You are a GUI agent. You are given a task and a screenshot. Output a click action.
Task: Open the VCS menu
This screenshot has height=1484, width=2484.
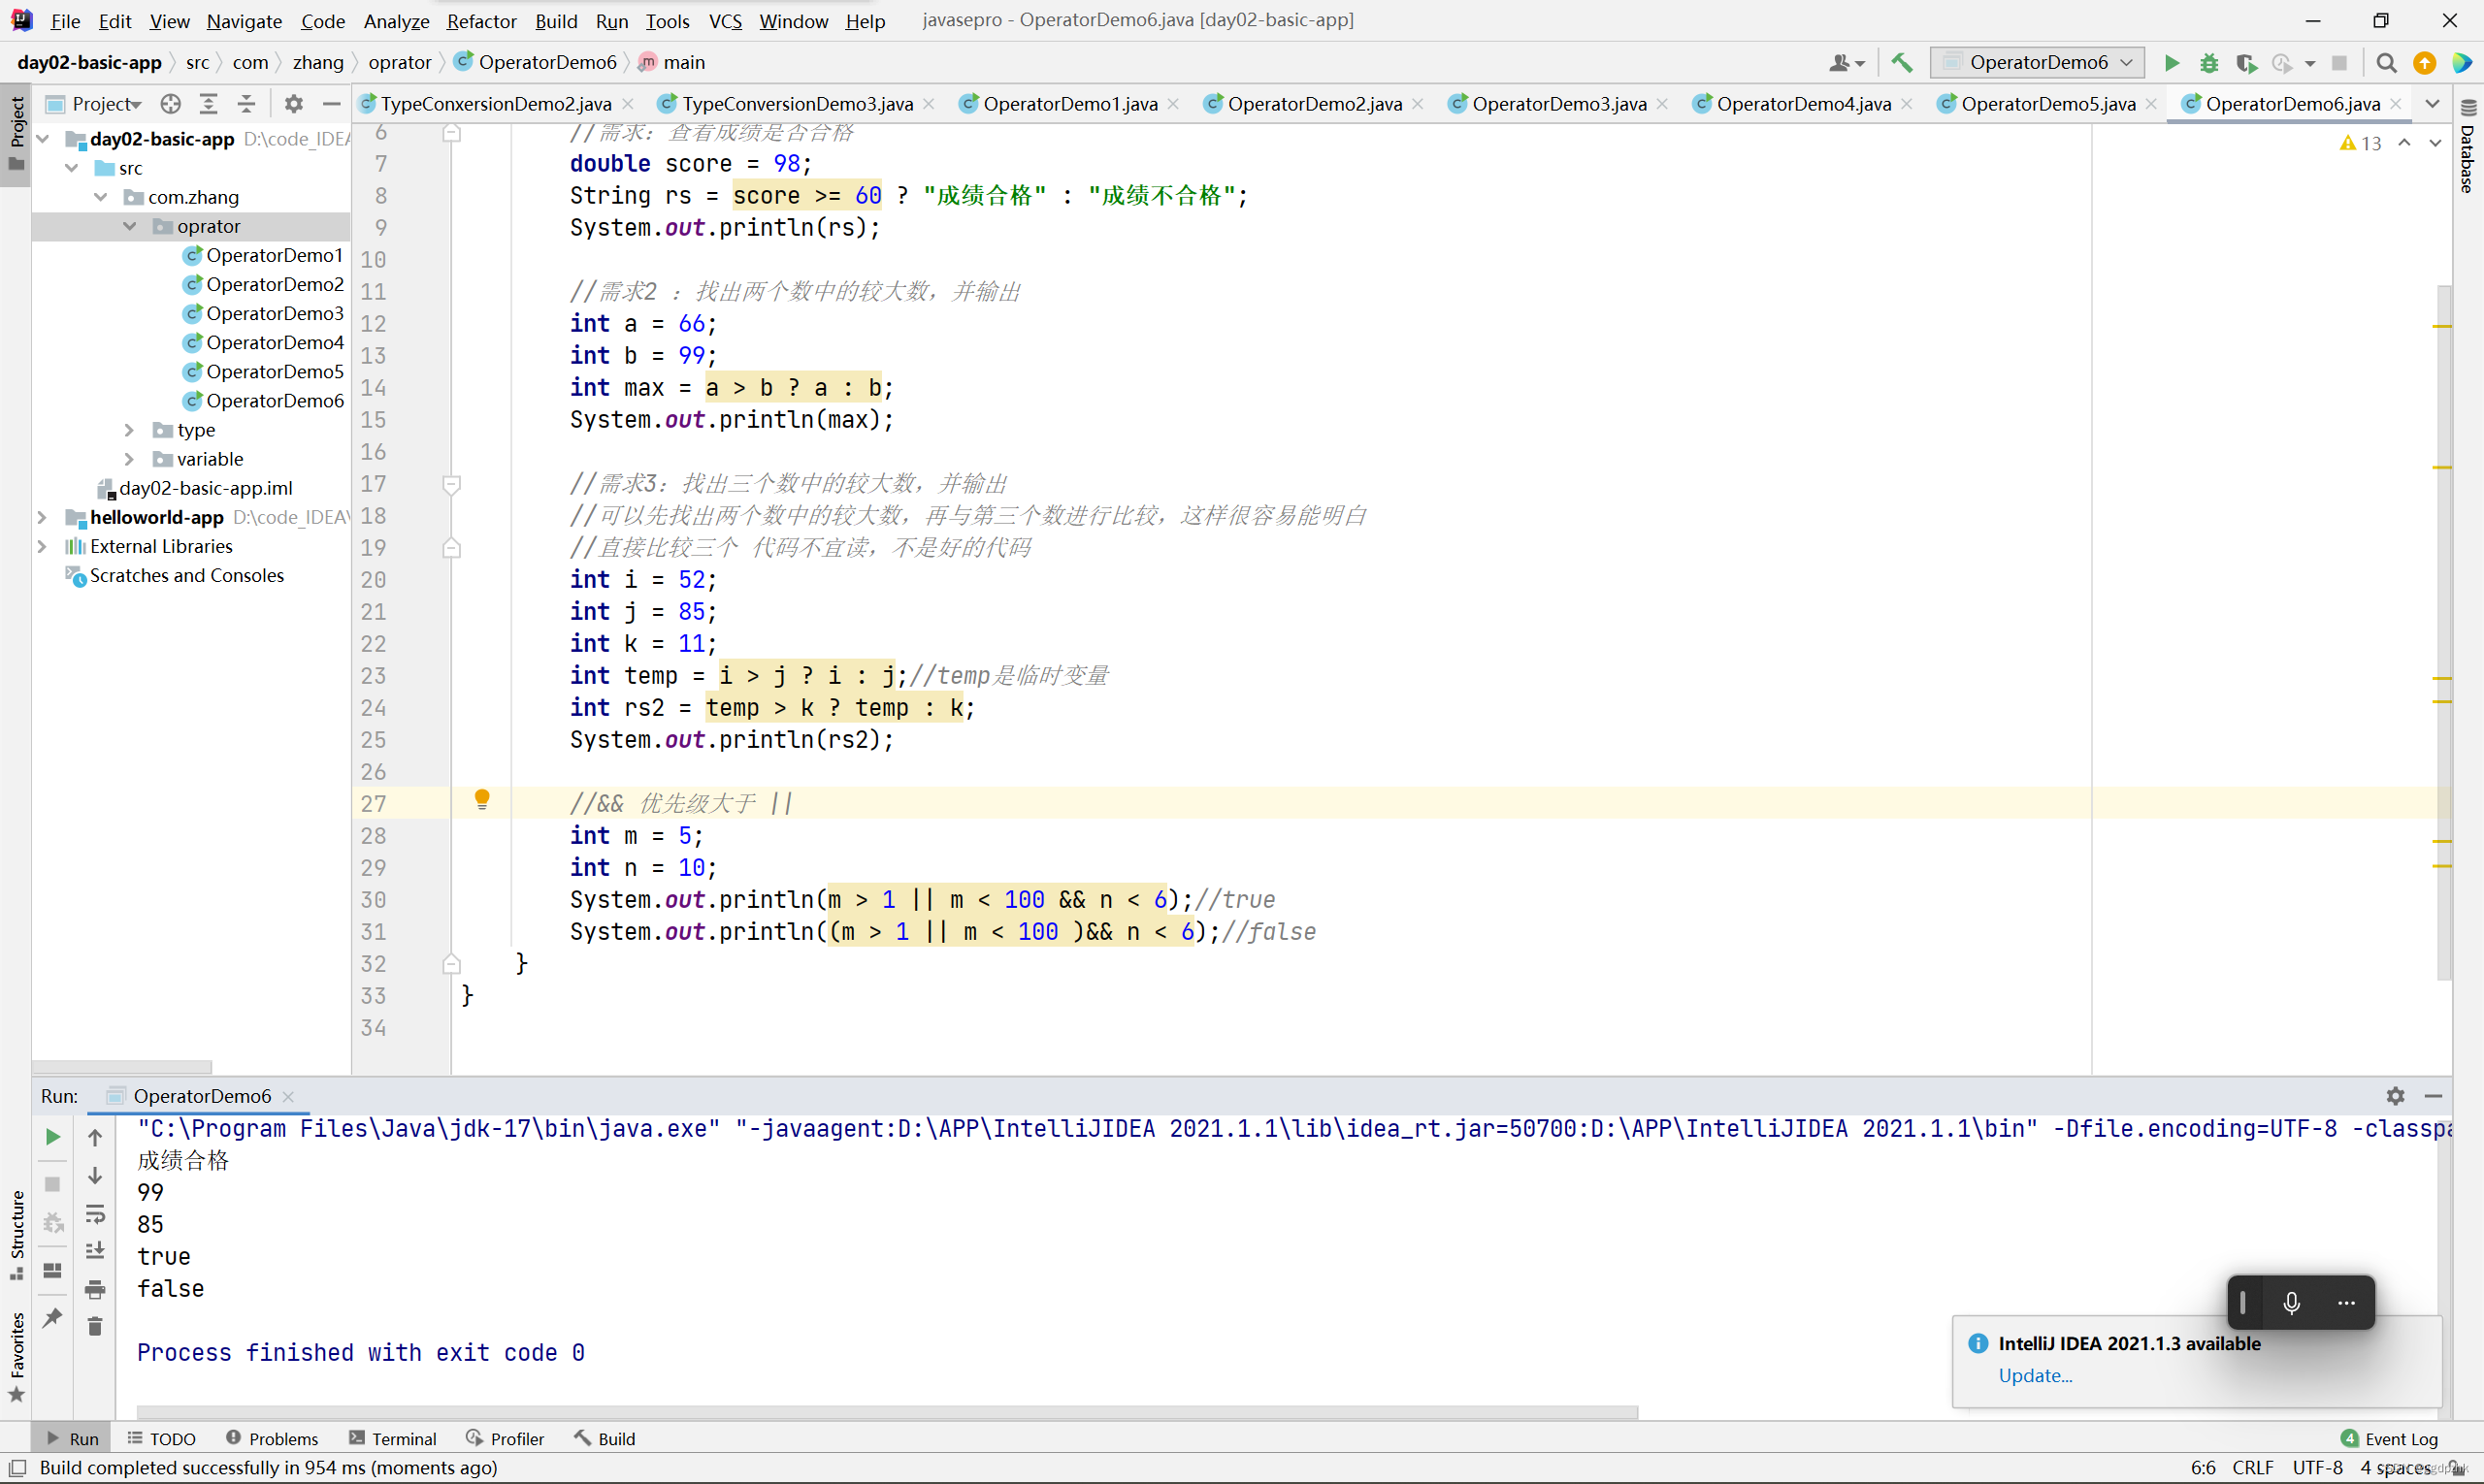point(725,21)
